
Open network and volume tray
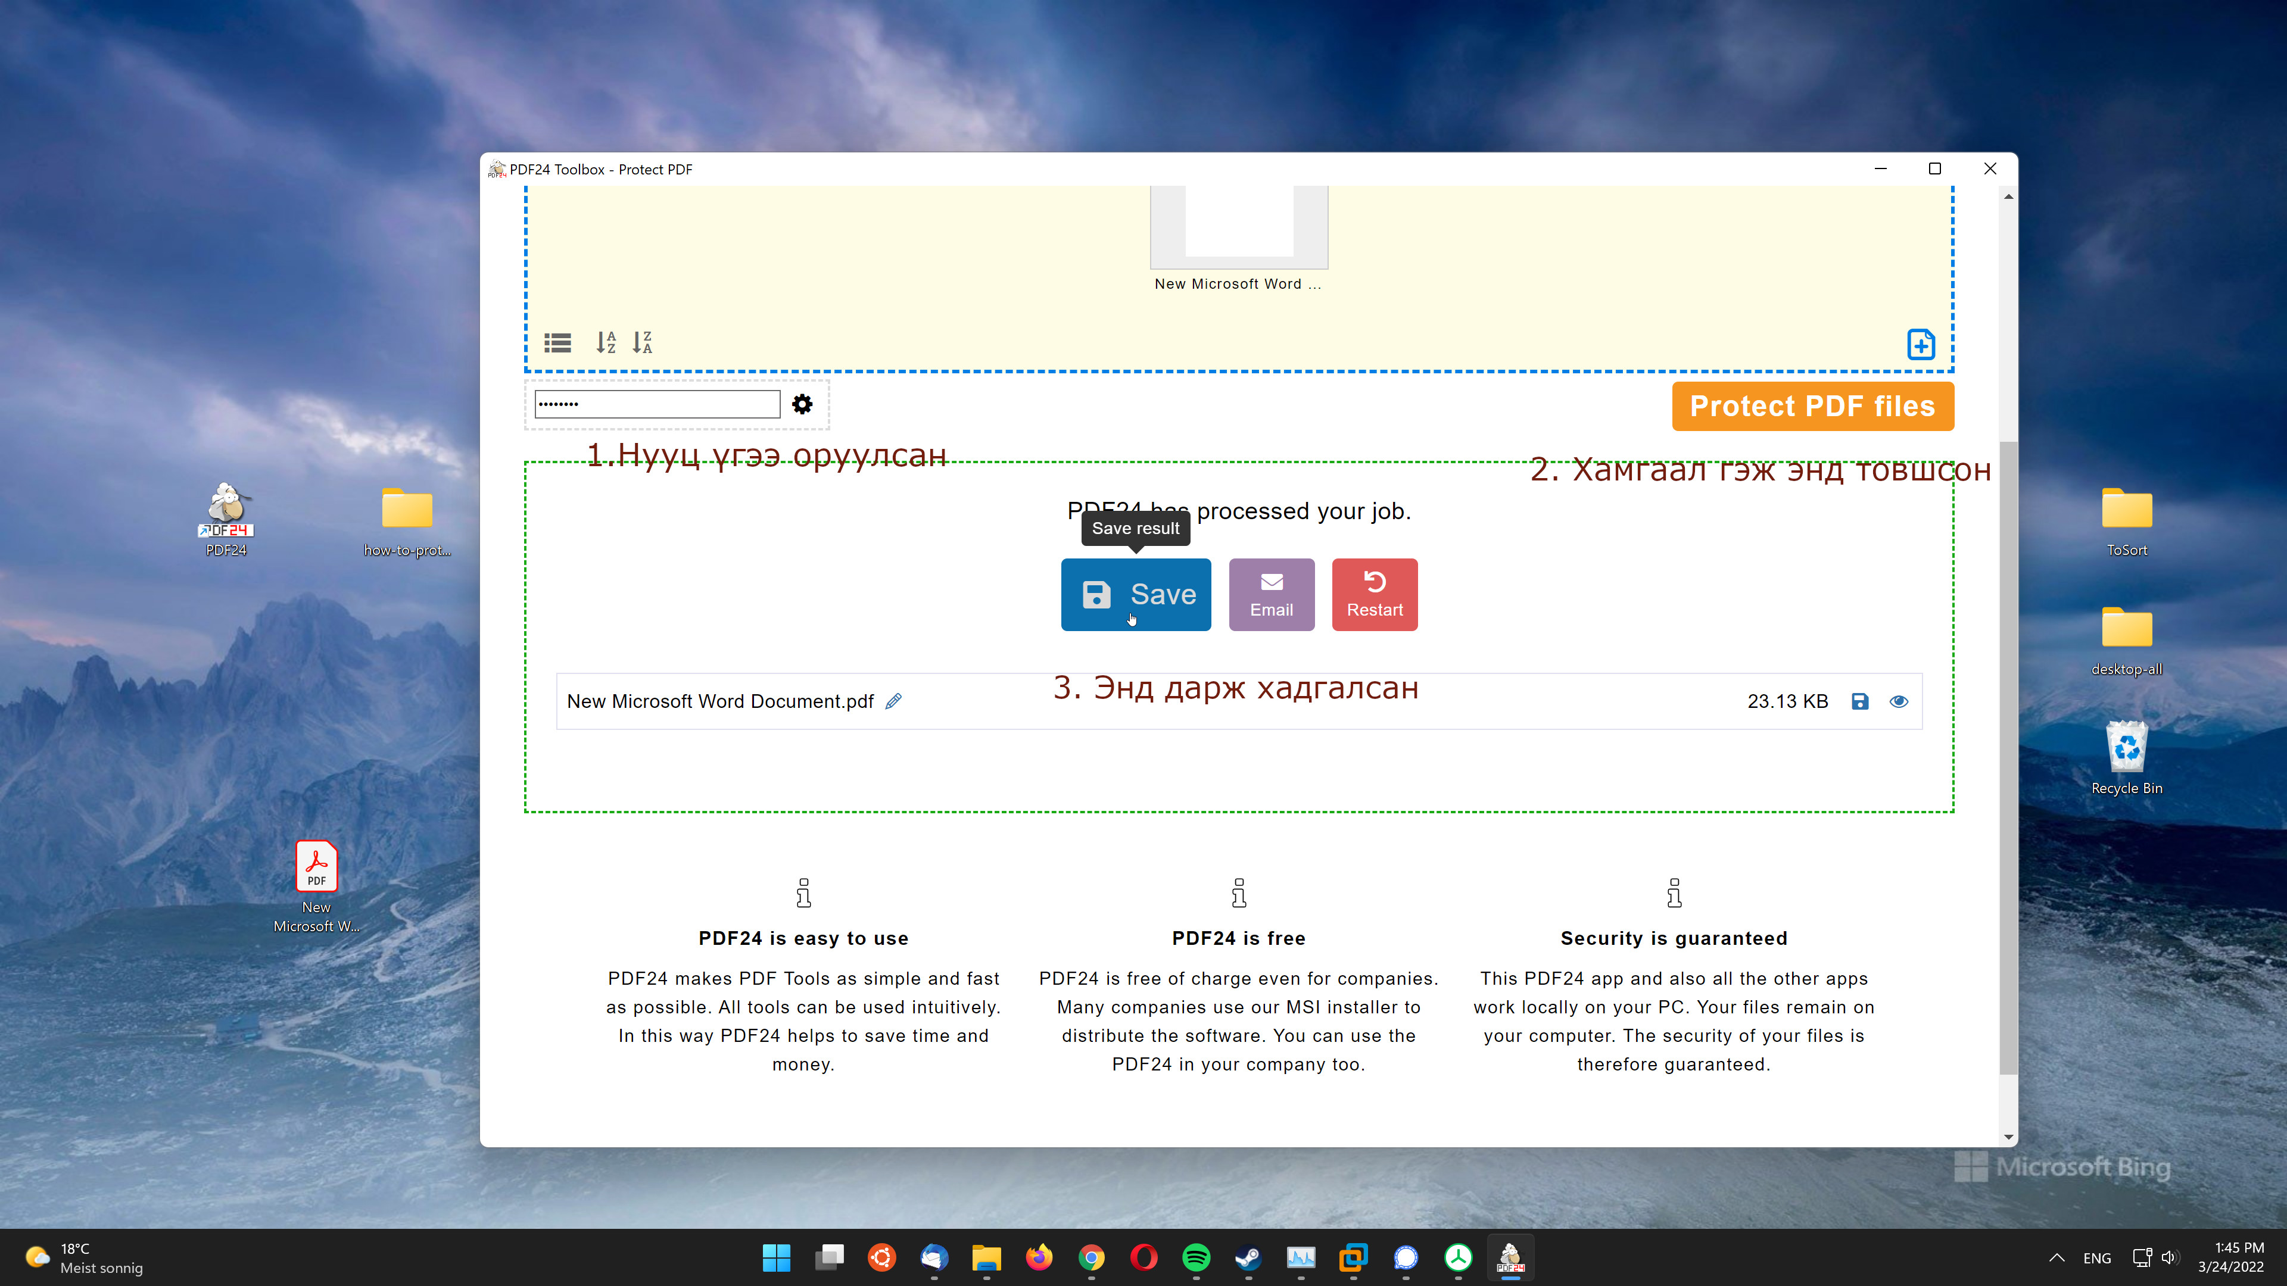pos(2155,1257)
